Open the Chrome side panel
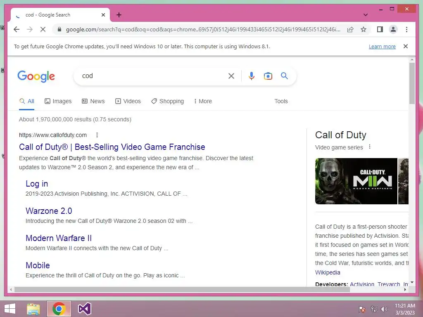Screen dimensions: 423x317 380,29
